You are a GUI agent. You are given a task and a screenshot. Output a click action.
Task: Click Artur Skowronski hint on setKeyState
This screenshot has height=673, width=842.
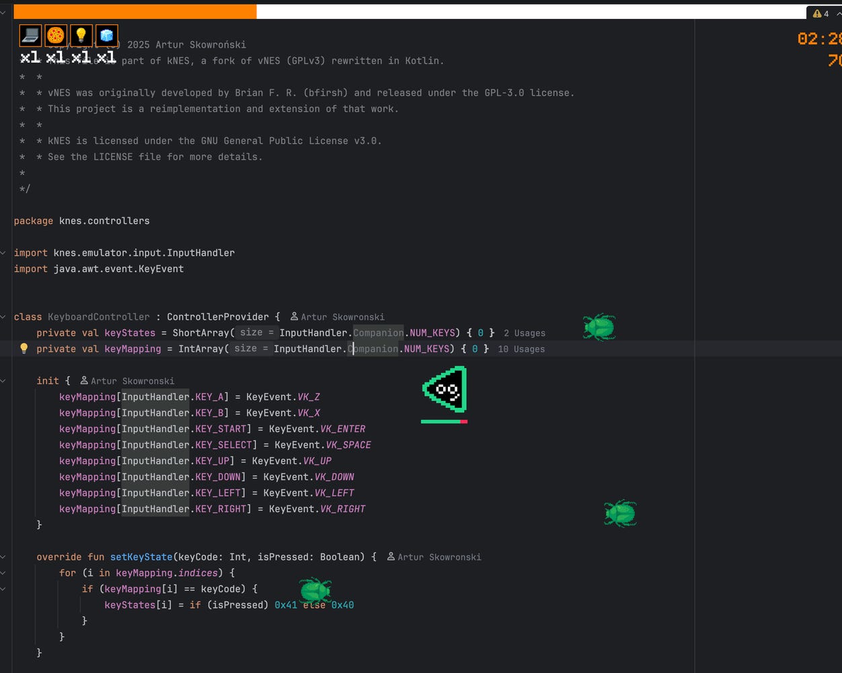(439, 557)
